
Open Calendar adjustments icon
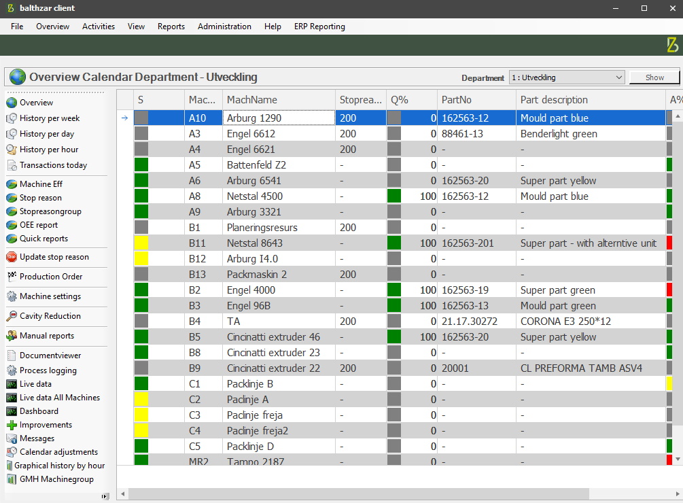point(12,452)
